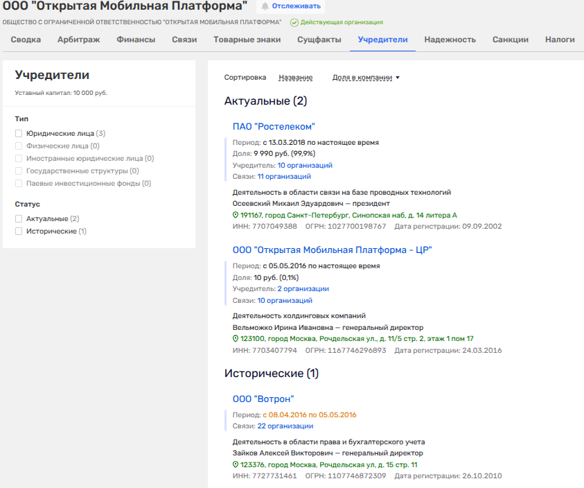Open the Доля в компании sort dropdown

pyautogui.click(x=366, y=78)
